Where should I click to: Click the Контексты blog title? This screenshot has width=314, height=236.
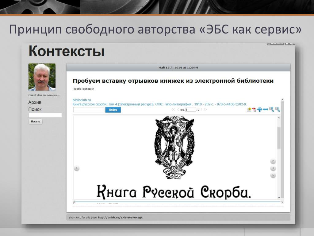pos(67,51)
